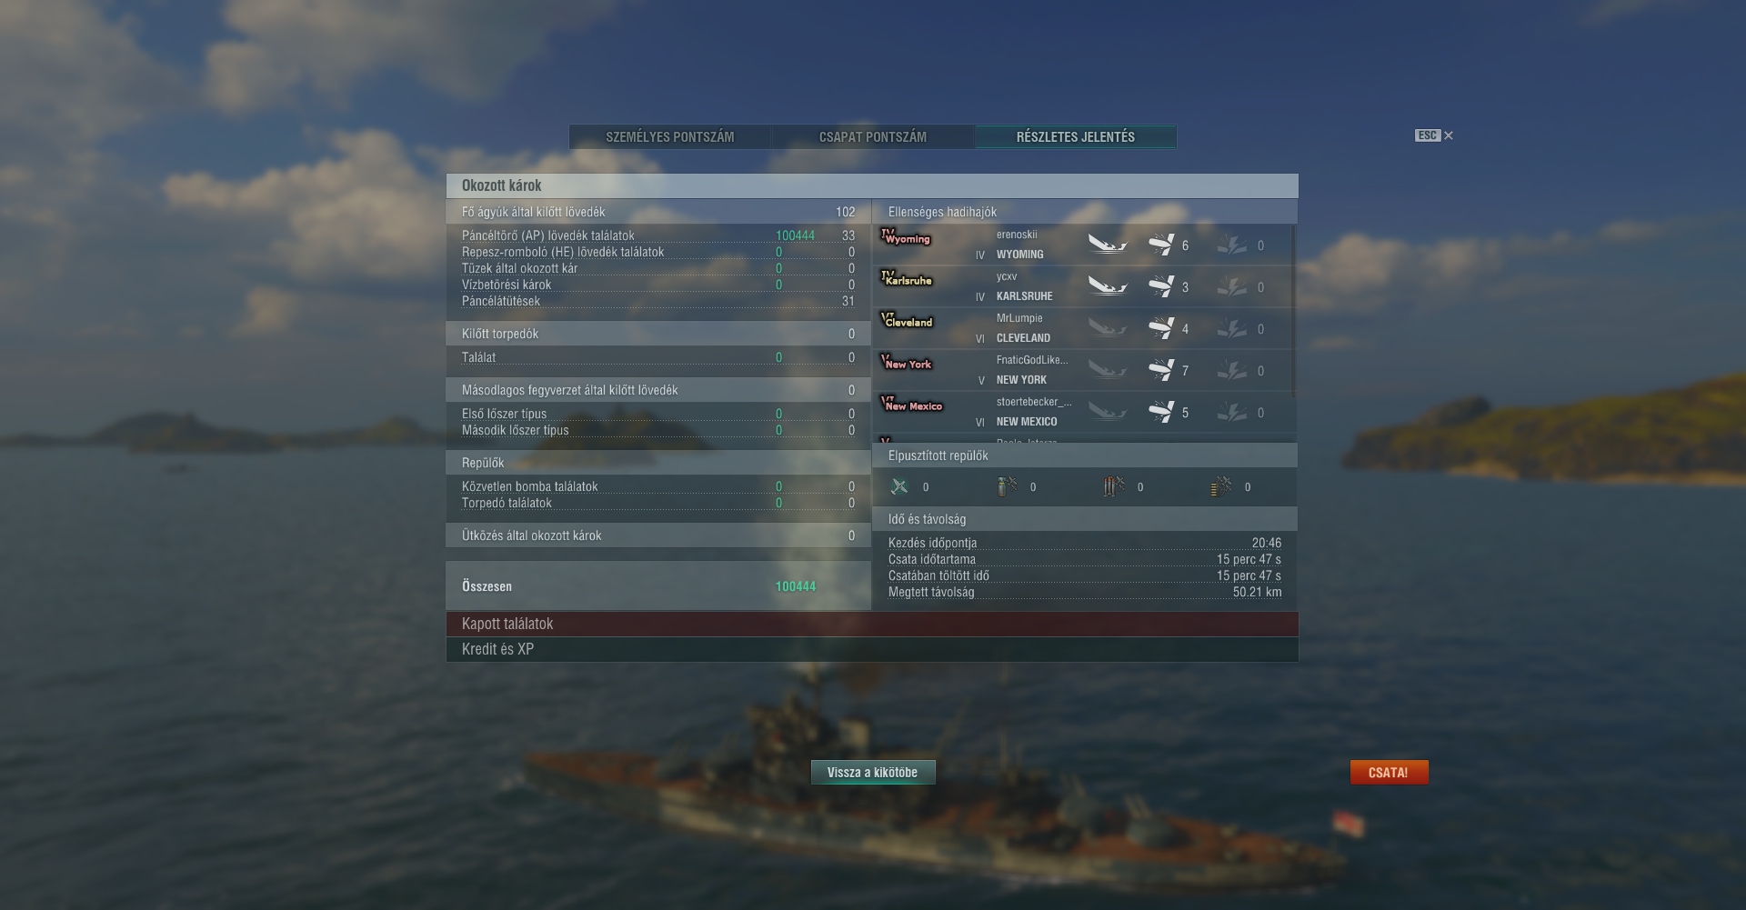1746x910 pixels.
Task: Click the shell hits icon for Karlsruhe
Action: (1161, 286)
